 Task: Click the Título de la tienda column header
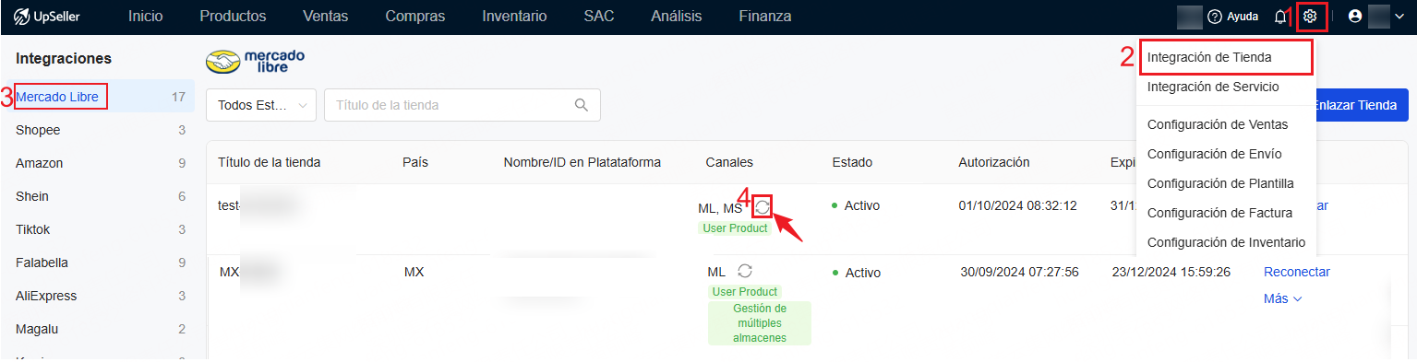[x=270, y=162]
